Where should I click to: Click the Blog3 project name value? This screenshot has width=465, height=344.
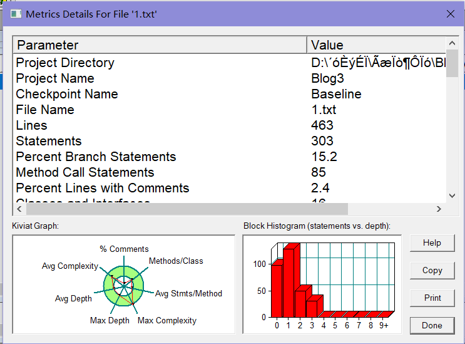(x=327, y=78)
